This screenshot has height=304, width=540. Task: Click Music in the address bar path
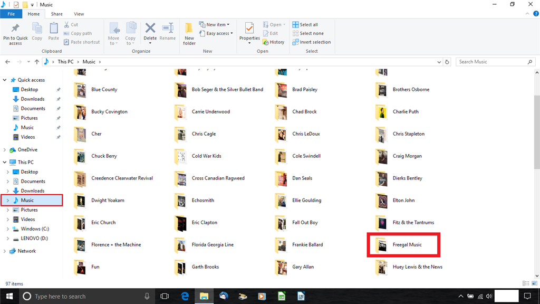89,62
